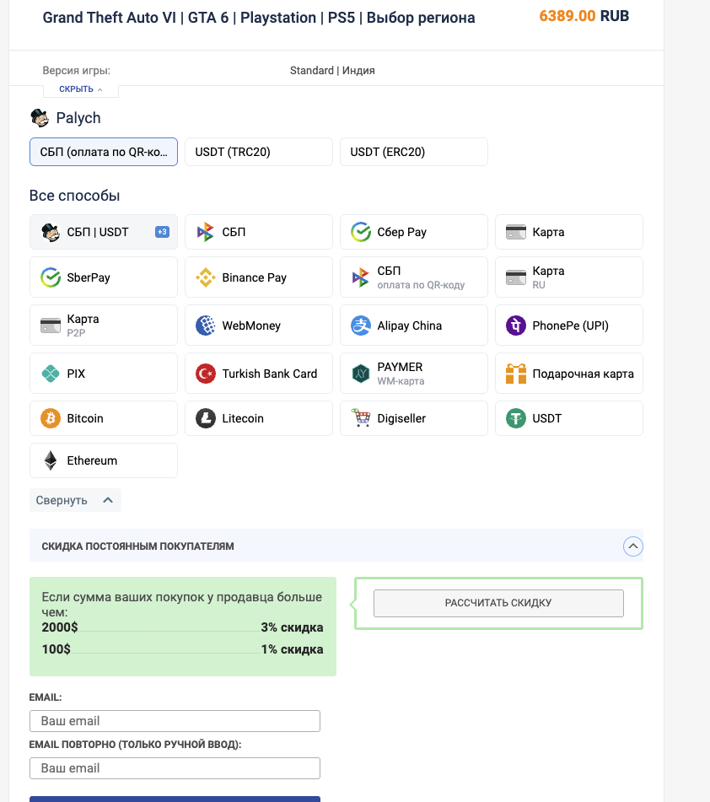Click the СКИДКА ПОСТОЯННЫМ ПОКУПАТЕЛЯМ header text
Image resolution: width=710 pixels, height=802 pixels.
(x=137, y=546)
